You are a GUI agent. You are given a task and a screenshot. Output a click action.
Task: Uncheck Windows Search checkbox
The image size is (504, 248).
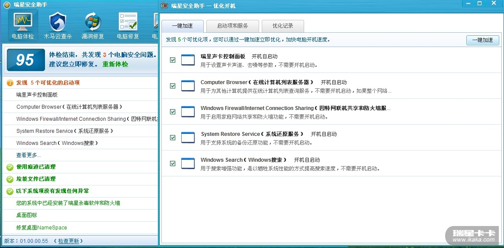(x=173, y=163)
